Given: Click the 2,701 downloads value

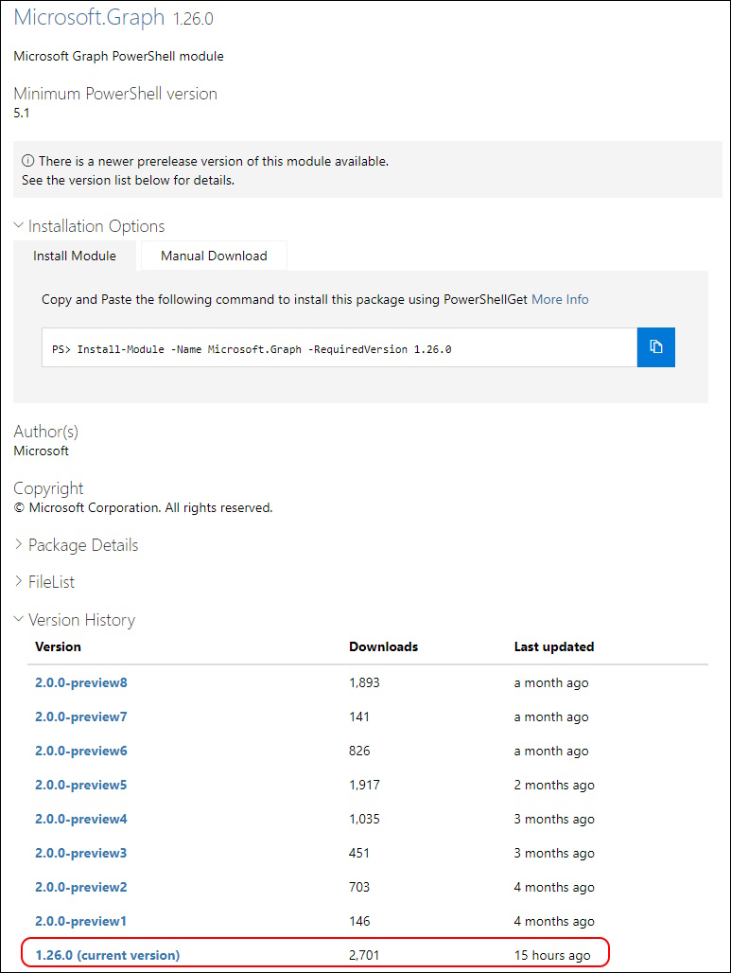Looking at the screenshot, I should coord(364,955).
